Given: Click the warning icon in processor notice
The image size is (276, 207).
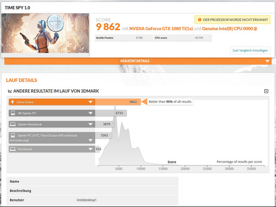Looking at the screenshot, I should (x=199, y=20).
